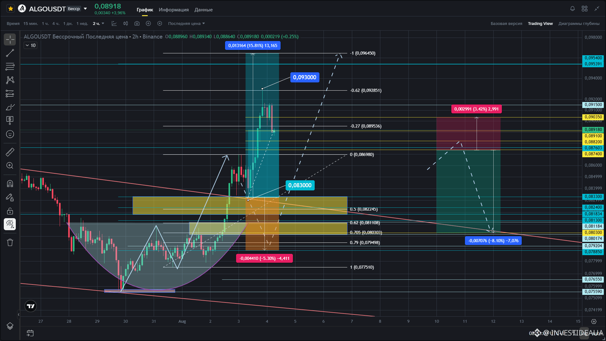Select the forecasting projection tool

click(x=10, y=93)
